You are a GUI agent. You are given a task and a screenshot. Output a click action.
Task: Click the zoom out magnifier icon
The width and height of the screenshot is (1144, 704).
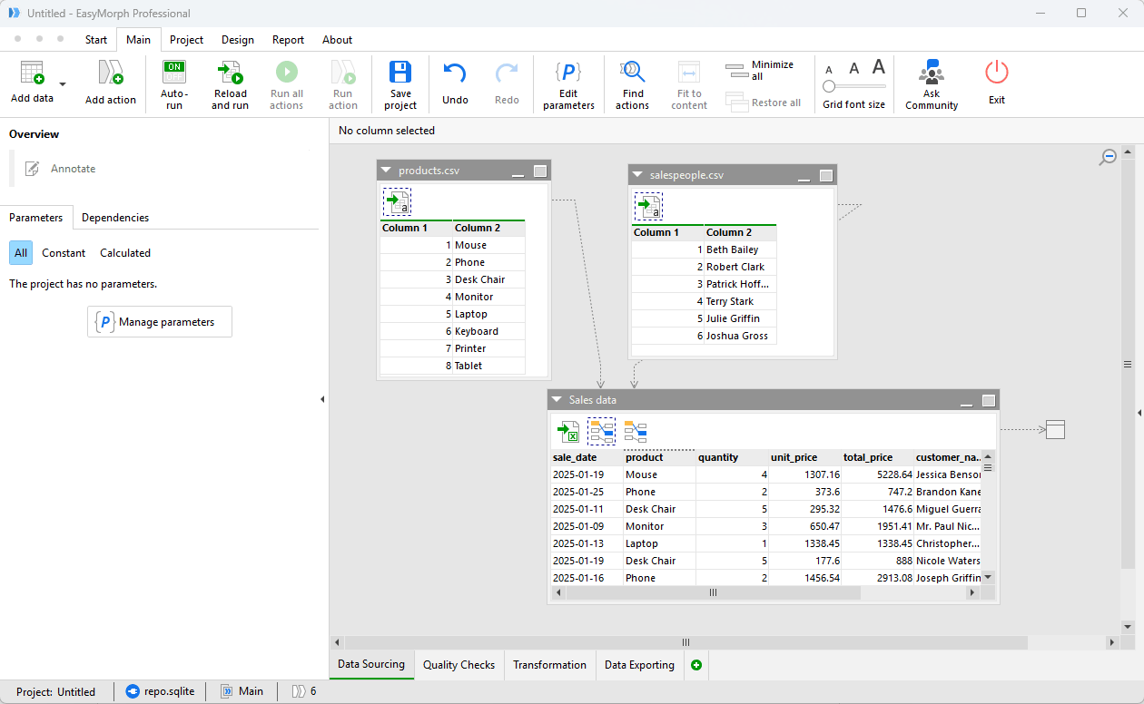1108,158
